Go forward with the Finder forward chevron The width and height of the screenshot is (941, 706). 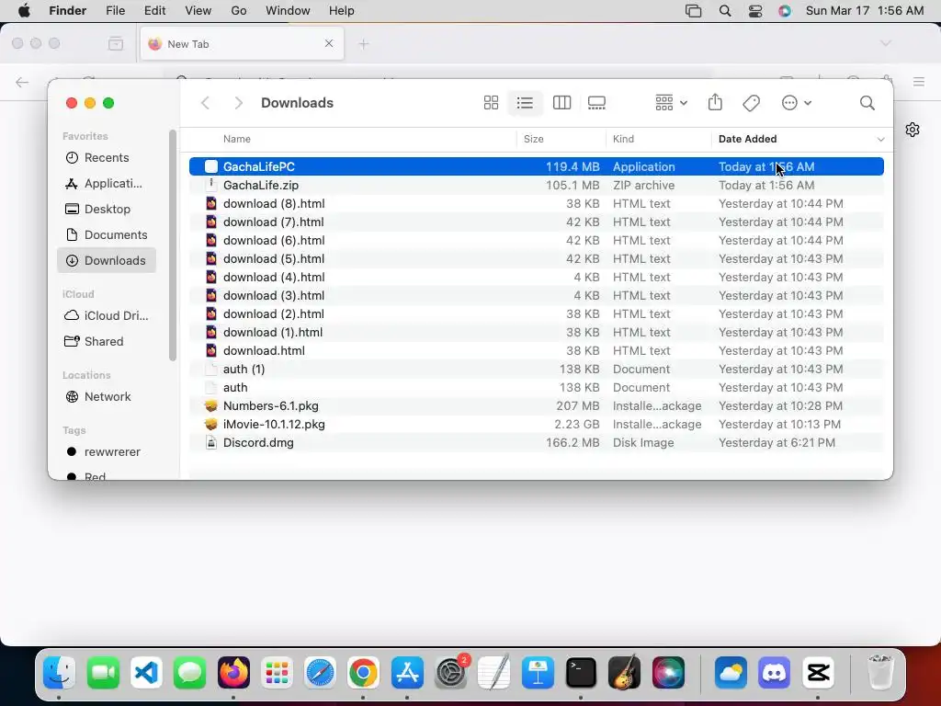[x=238, y=103]
